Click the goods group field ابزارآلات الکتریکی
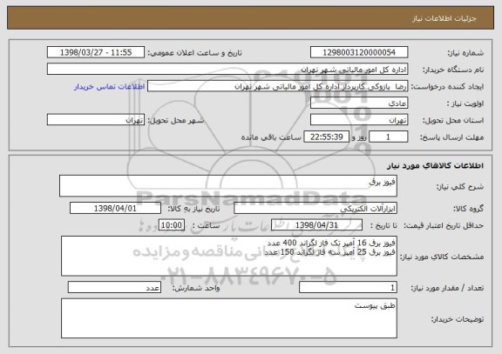This screenshot has height=354, width=502. [315, 209]
